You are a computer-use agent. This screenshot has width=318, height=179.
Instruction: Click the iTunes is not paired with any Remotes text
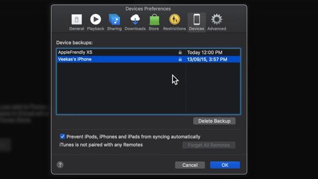click(101, 145)
